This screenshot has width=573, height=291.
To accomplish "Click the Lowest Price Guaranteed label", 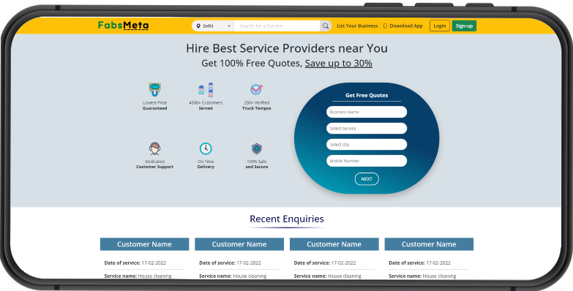I will click(155, 105).
